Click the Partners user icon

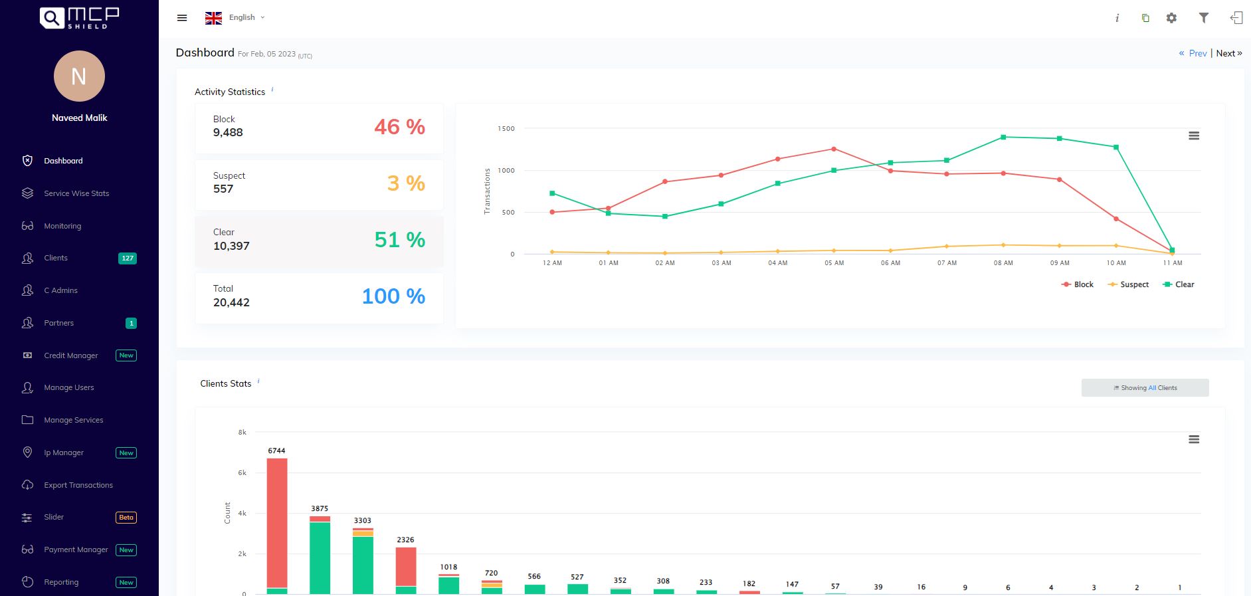tap(27, 323)
